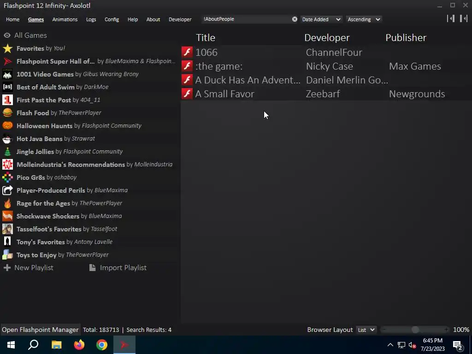This screenshot has height=354, width=472.
Task: Click the Tasselfoot's Favorites avatar icon
Action: tap(7, 229)
